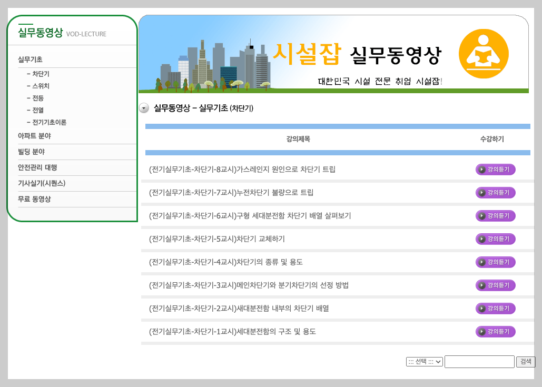Click the 안전관리 대행 category
Image resolution: width=542 pixels, height=387 pixels.
(39, 167)
